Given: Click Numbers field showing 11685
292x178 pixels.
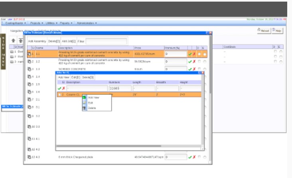Looking at the screenshot, I should click(120, 88).
